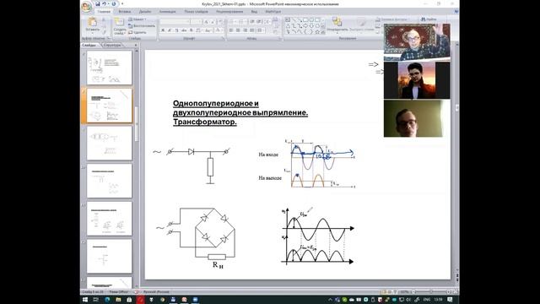Switch to the Структура pane tab
The image size is (540, 304).
(x=112, y=45)
